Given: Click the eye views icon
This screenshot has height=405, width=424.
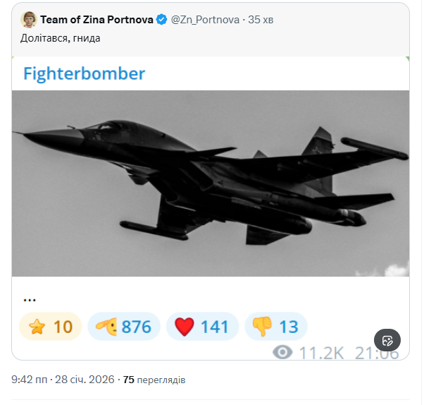Looking at the screenshot, I should pyautogui.click(x=282, y=351).
